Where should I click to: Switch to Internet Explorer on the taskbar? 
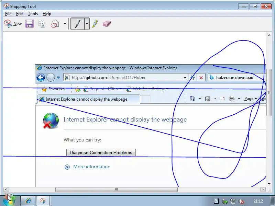click(28, 201)
